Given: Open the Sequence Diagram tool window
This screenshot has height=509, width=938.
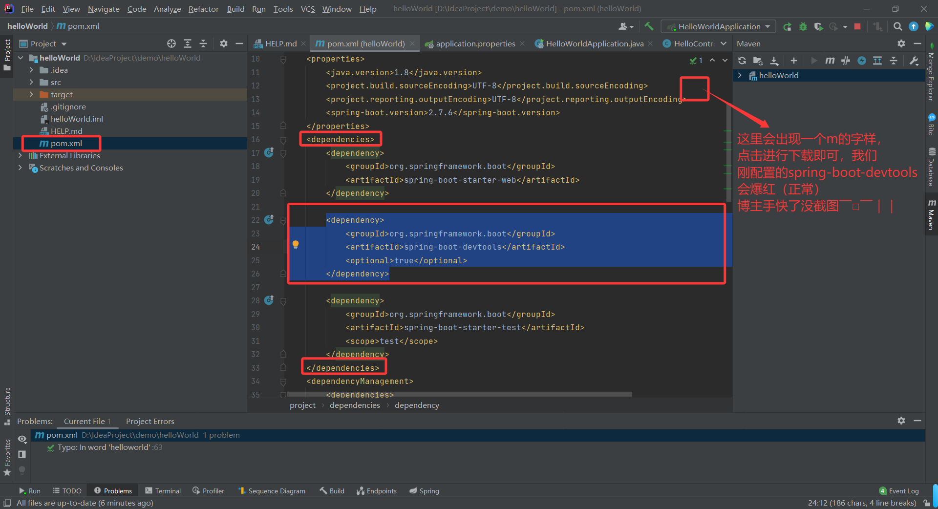Looking at the screenshot, I should click(x=272, y=491).
